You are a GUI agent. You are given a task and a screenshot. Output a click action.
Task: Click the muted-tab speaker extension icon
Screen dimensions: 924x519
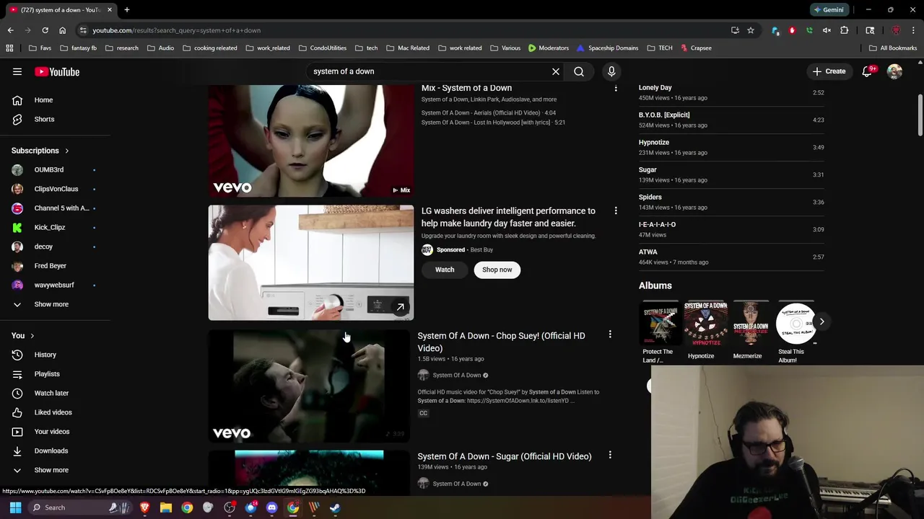coord(827,30)
